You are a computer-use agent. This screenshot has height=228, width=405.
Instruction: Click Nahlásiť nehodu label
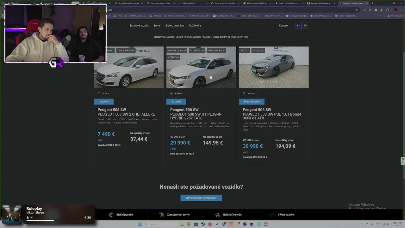[232, 215]
